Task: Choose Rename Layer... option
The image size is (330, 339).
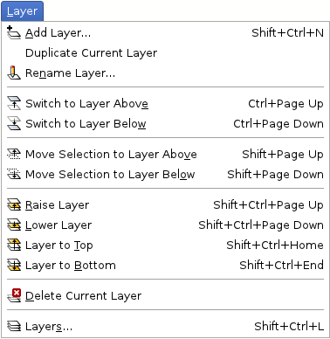Action: [165, 73]
